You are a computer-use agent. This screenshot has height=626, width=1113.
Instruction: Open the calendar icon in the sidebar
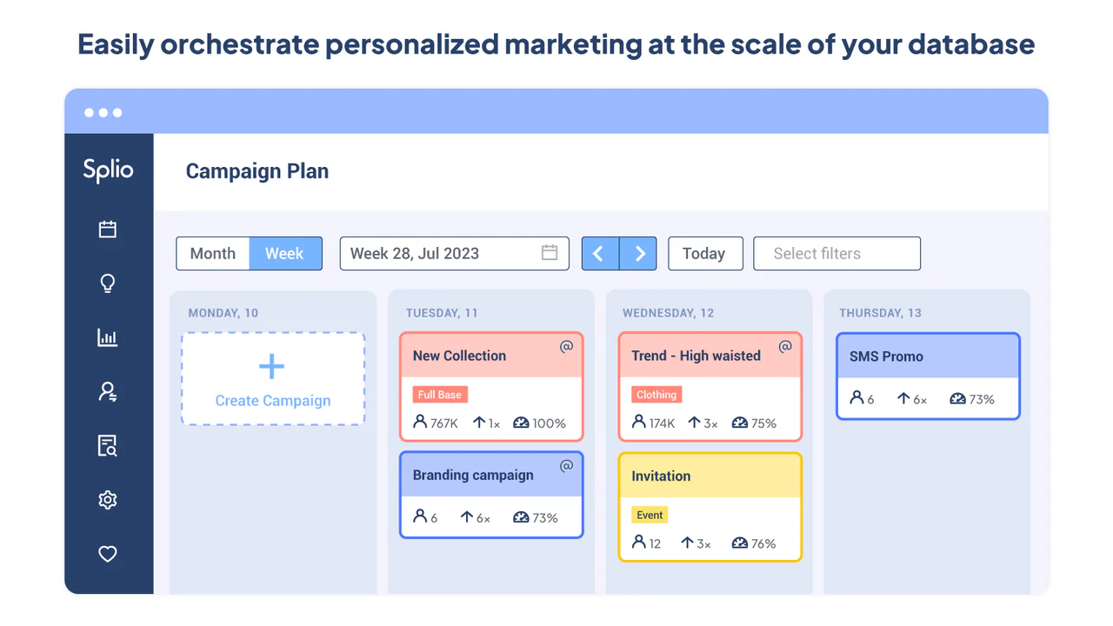coord(107,229)
